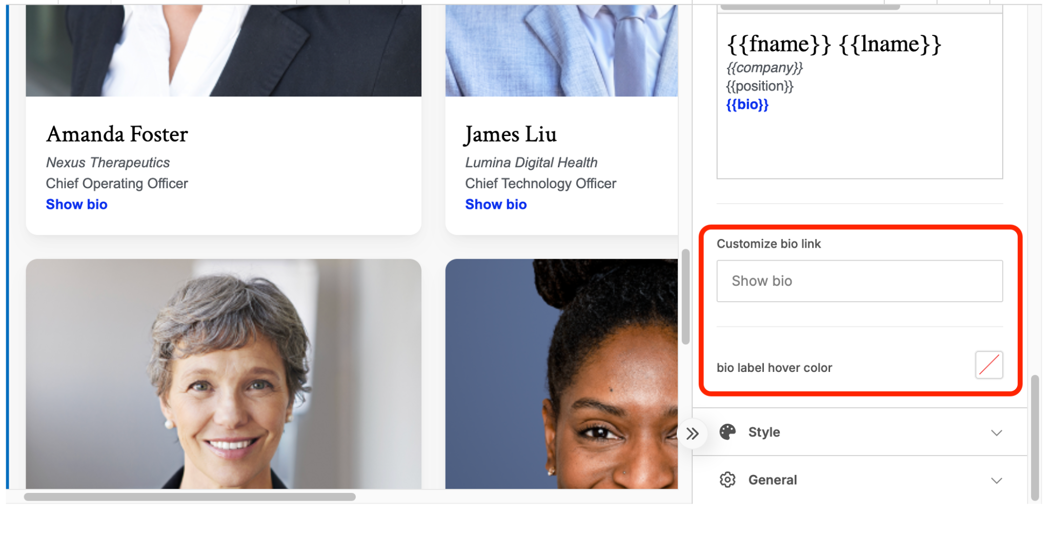1050x534 pixels.
Task: Click the {{company}} placeholder text
Action: tap(764, 68)
